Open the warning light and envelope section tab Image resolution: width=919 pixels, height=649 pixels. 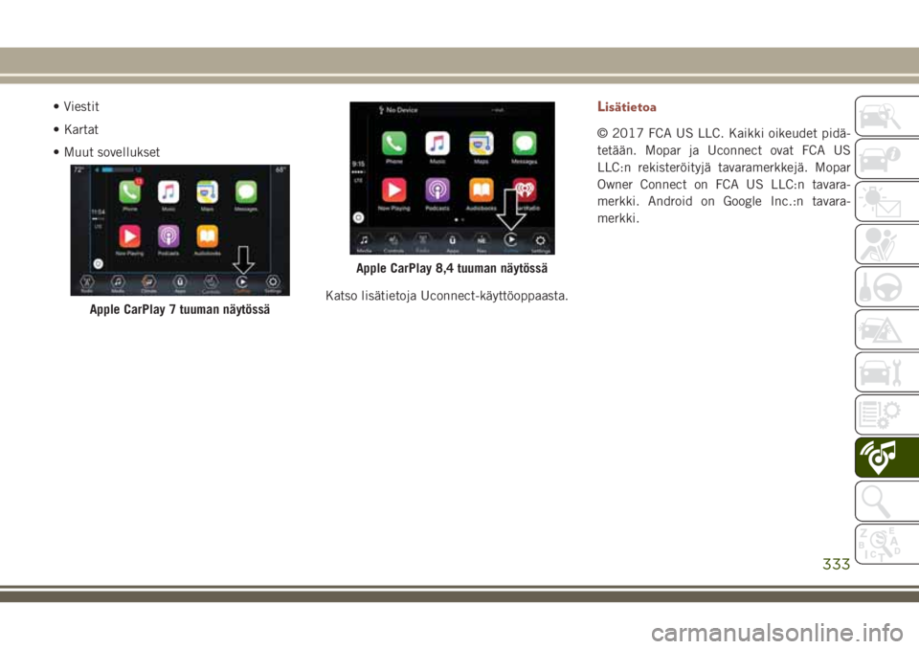tap(886, 202)
